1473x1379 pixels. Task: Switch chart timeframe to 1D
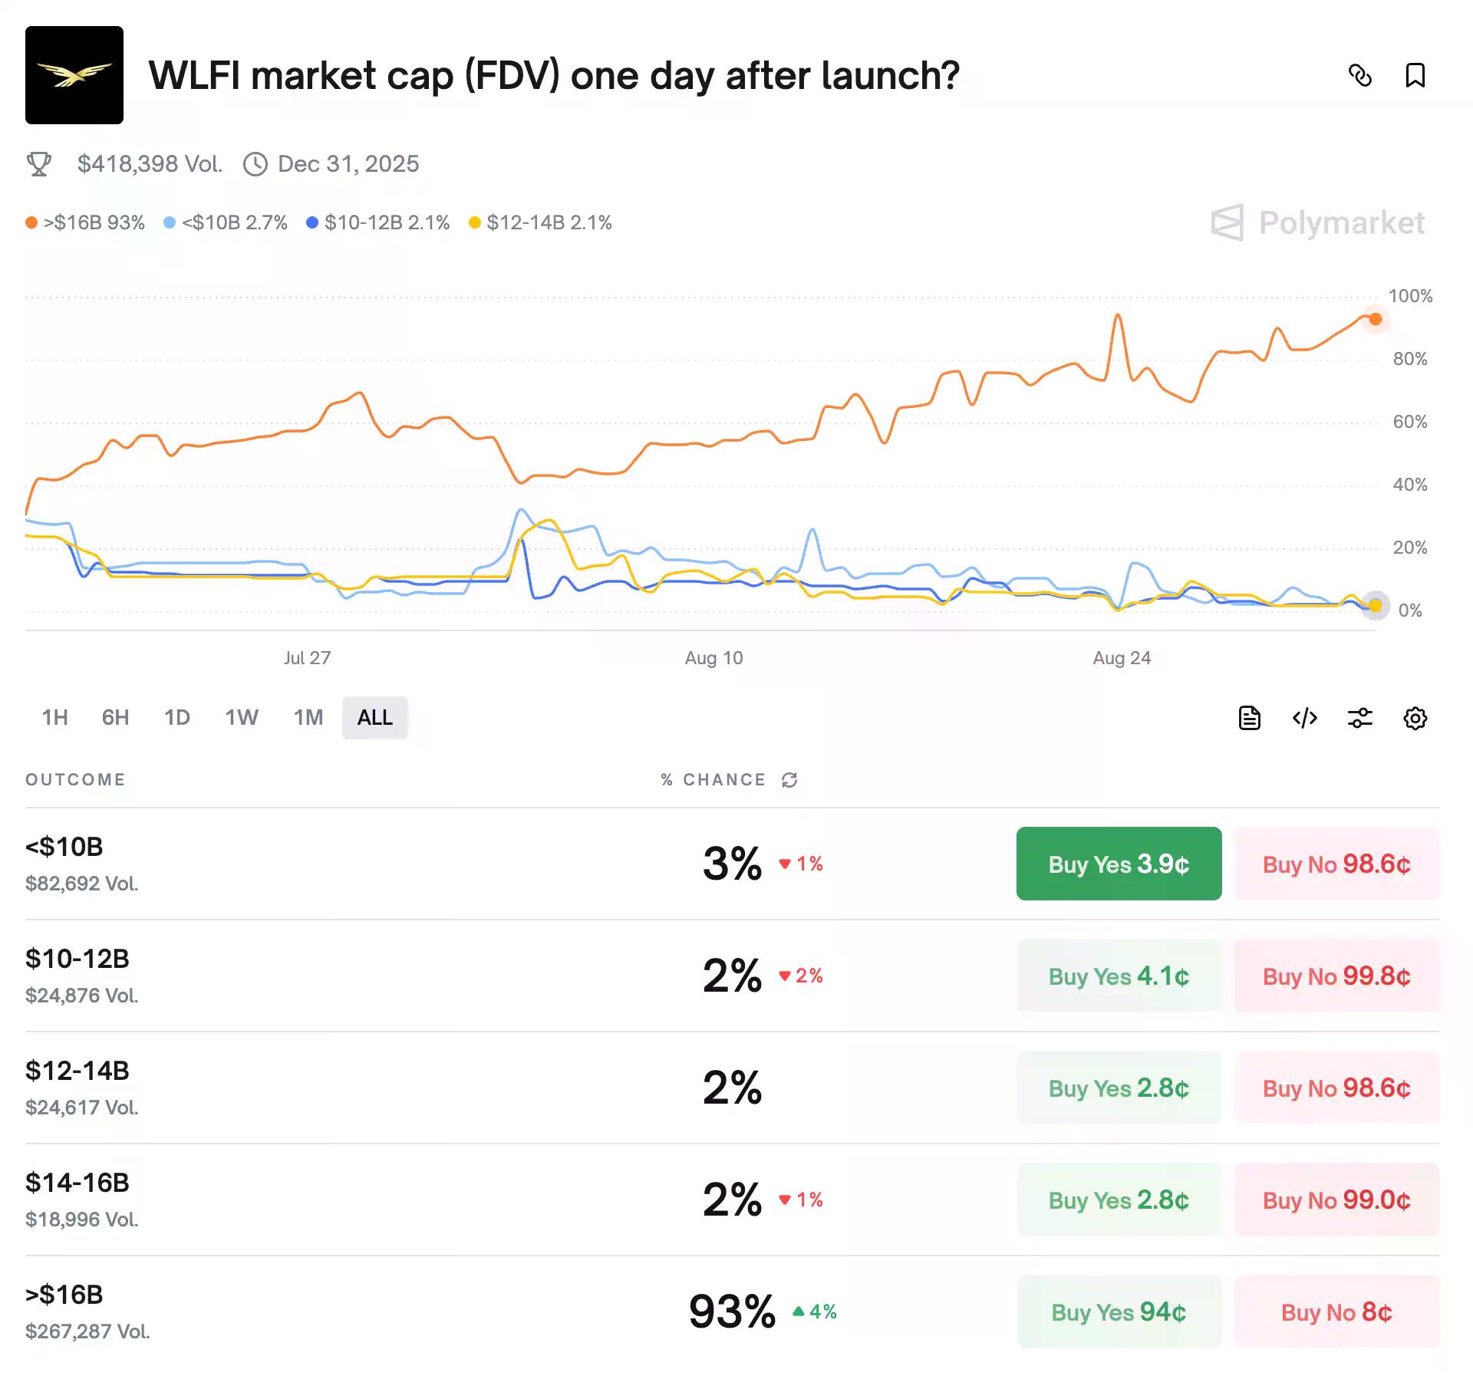(x=177, y=718)
